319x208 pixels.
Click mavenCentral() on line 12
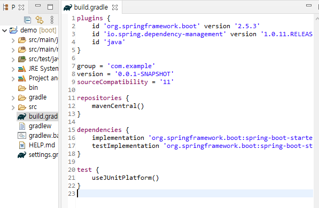(x=118, y=106)
